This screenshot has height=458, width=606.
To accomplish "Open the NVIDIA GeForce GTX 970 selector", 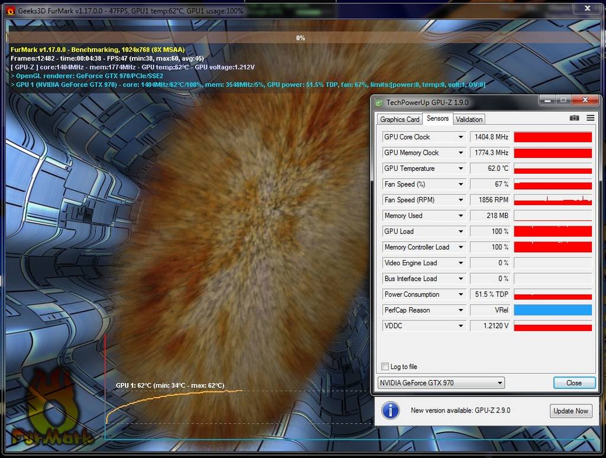I will pos(441,383).
